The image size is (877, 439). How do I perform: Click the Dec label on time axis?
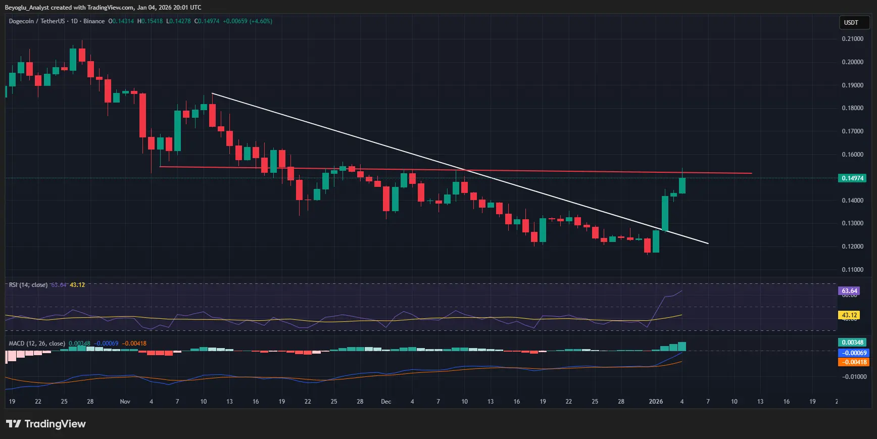coord(386,402)
